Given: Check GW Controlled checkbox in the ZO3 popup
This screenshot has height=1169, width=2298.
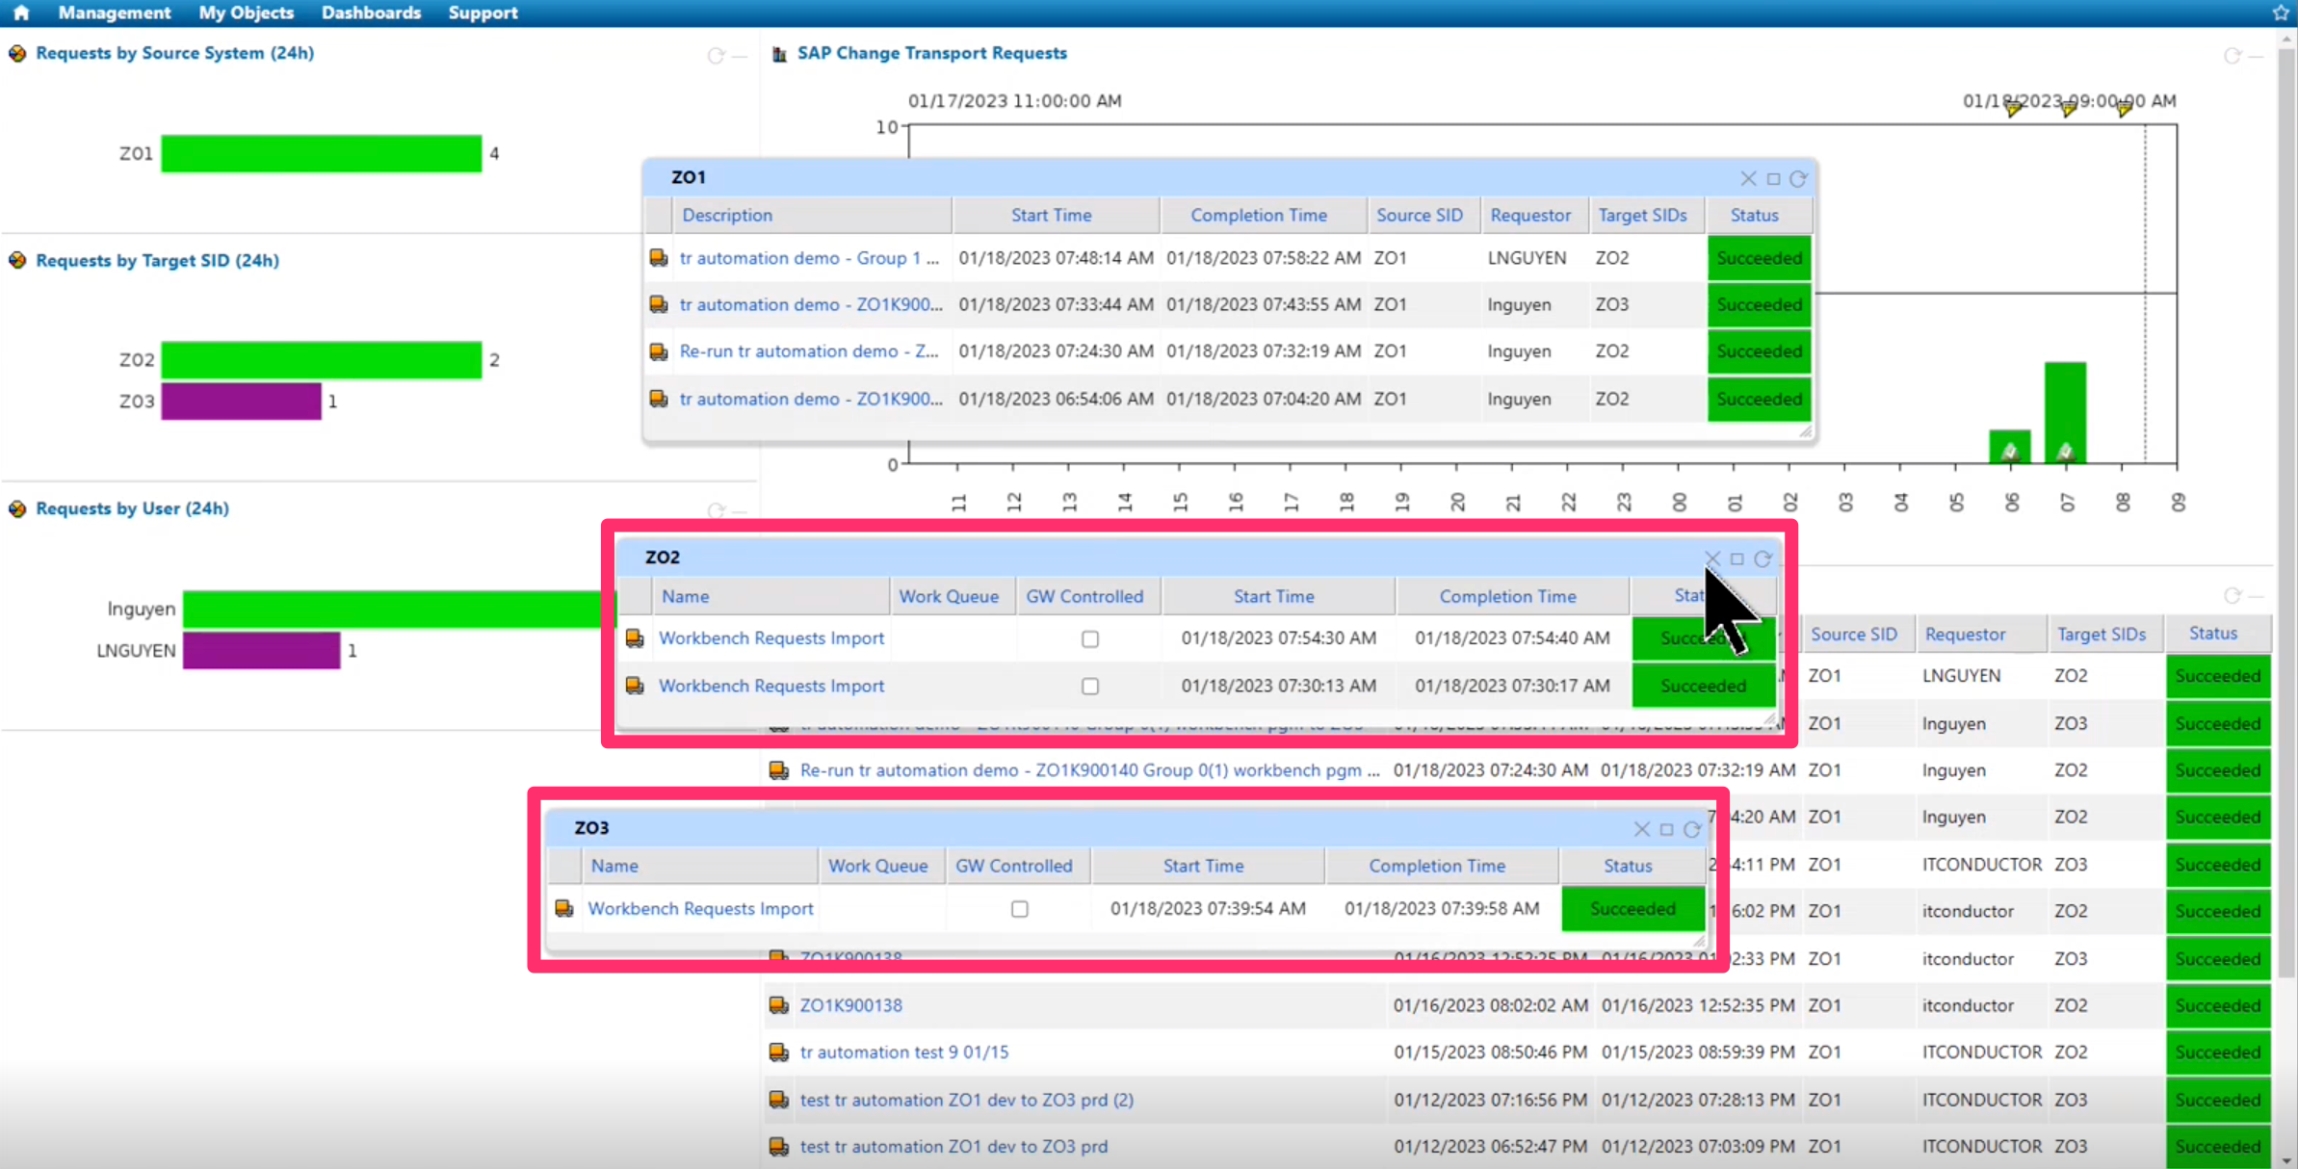Looking at the screenshot, I should click(1019, 908).
